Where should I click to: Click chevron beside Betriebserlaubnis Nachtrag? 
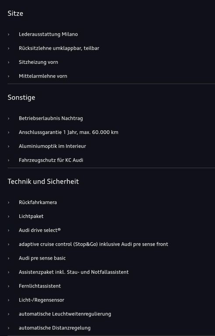[x=9, y=119]
